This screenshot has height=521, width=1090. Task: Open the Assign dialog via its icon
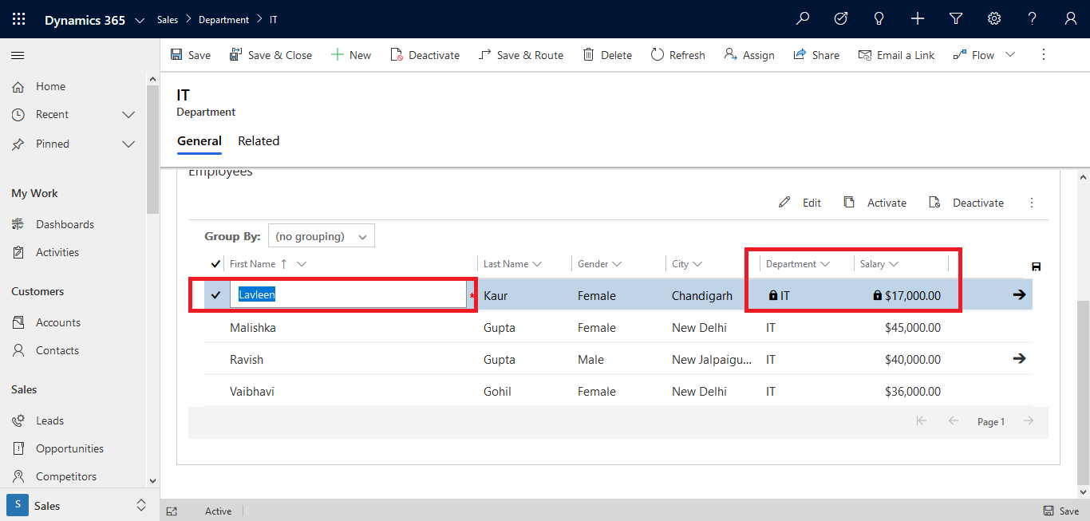click(x=729, y=54)
